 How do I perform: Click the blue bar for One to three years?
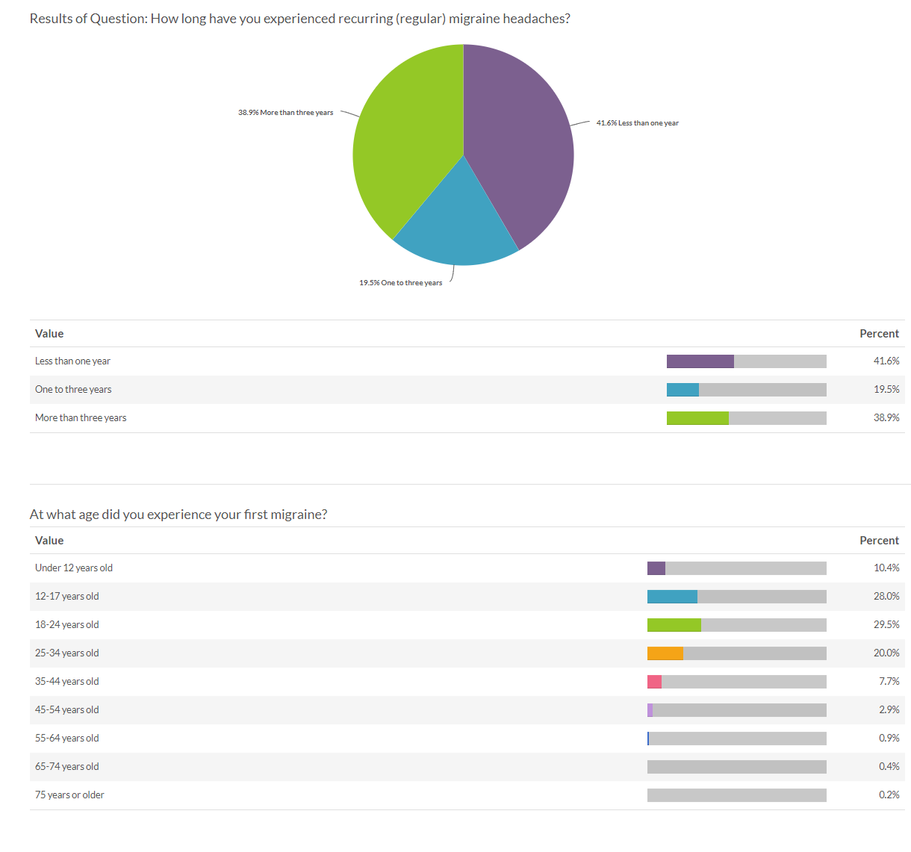point(682,389)
